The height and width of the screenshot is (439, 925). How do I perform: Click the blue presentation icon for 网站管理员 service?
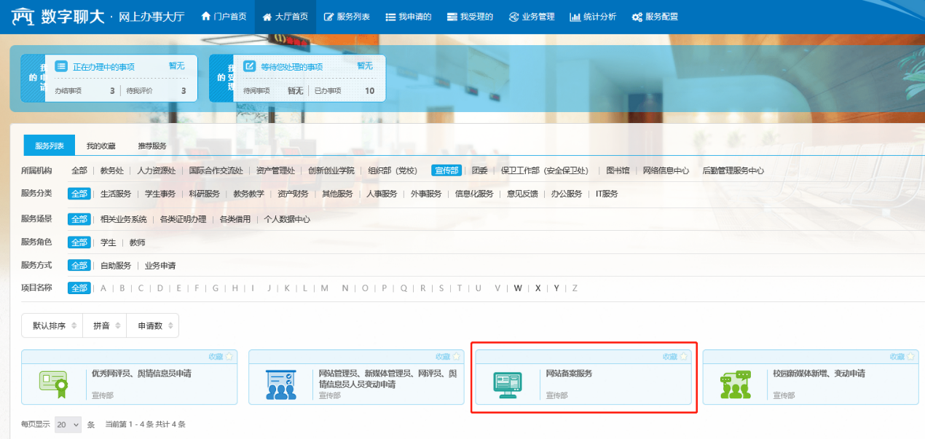tap(280, 384)
